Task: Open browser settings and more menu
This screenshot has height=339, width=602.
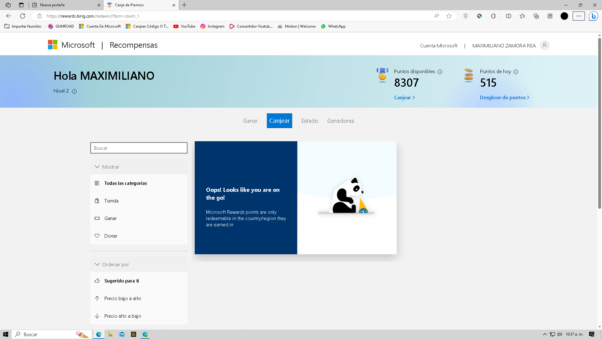Action: tap(579, 16)
